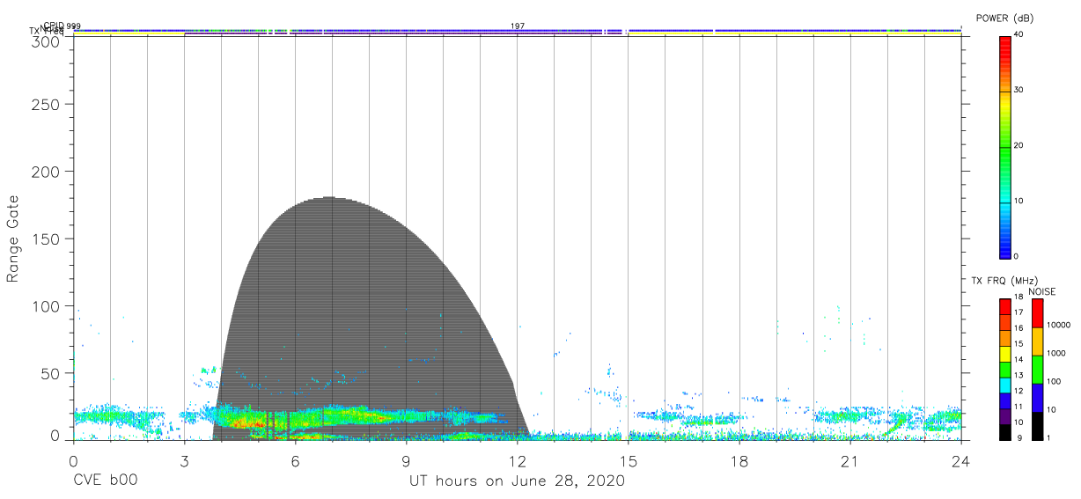This screenshot has height=499, width=1081.
Task: Click the 'CVE b00' radar beam label
Action: point(106,481)
